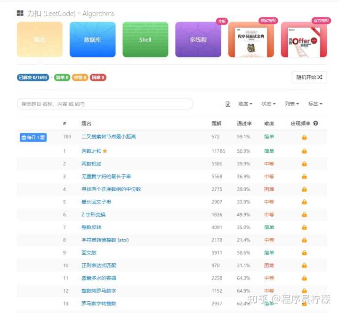This screenshot has width=339, height=313.
Task: Sort by the 难度 column header
Action: (269, 124)
